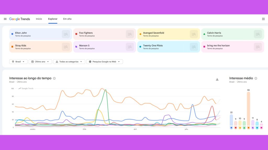Click the Twenty One Pilots search explore icon
This screenshot has height=150, width=268.
click(x=194, y=47)
